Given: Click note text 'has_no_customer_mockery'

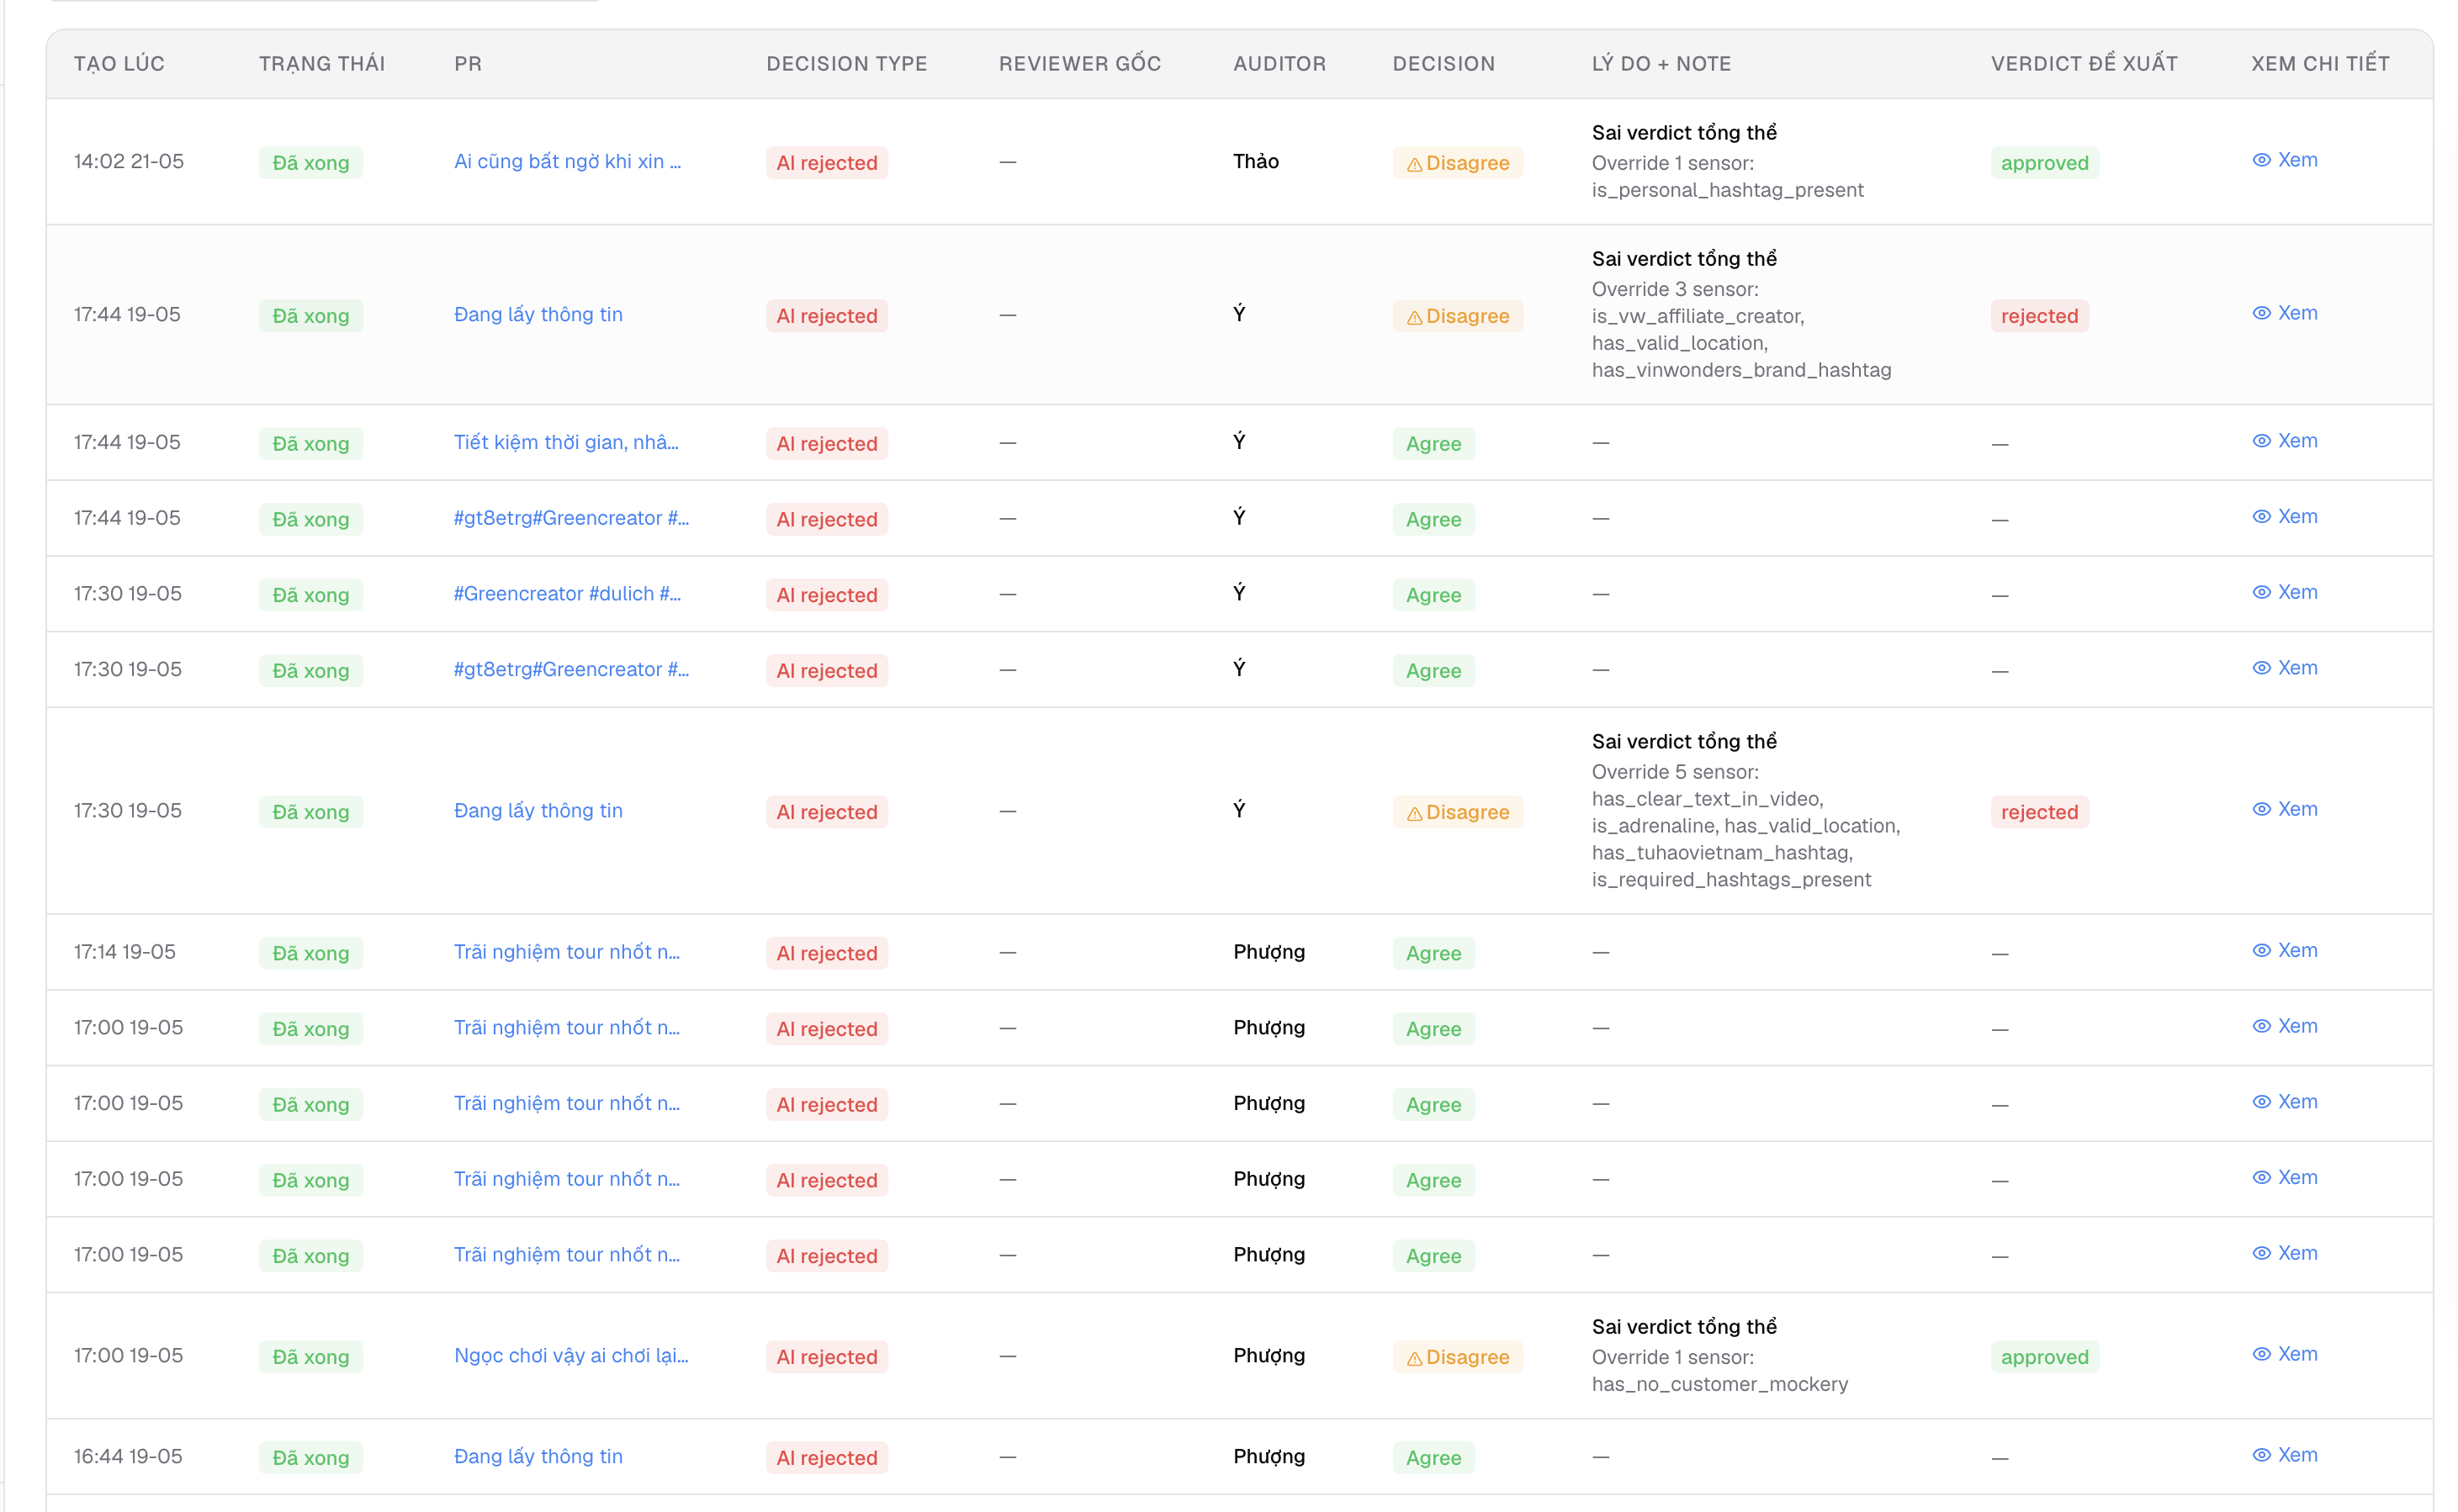Looking at the screenshot, I should pyautogui.click(x=1719, y=1384).
